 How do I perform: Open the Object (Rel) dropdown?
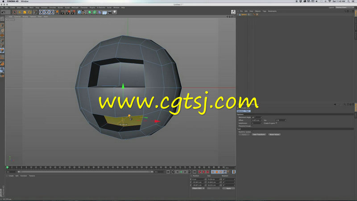click(x=198, y=188)
